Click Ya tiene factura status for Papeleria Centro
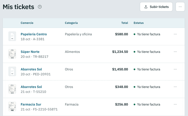 [x=147, y=34]
